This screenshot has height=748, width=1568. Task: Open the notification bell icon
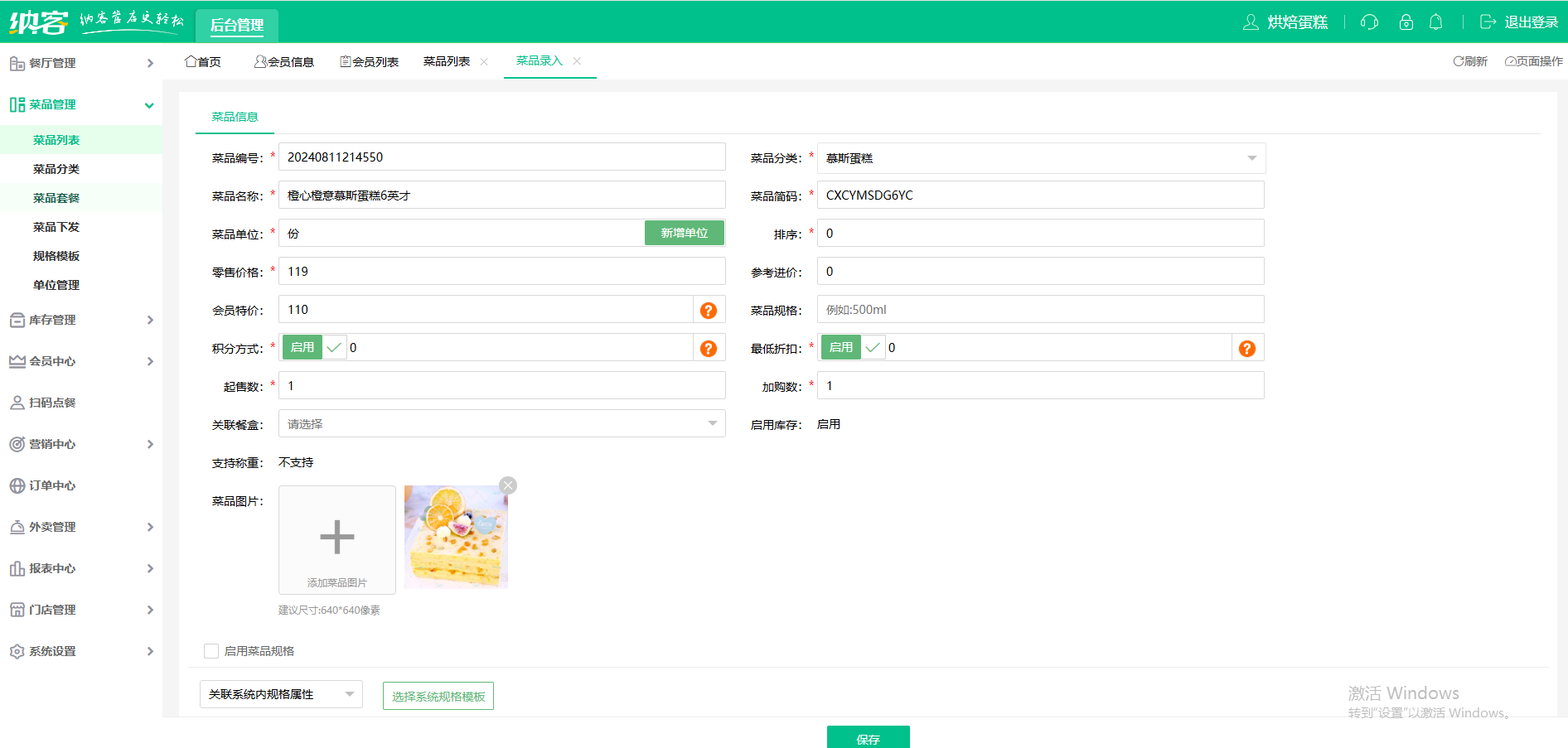click(1436, 22)
